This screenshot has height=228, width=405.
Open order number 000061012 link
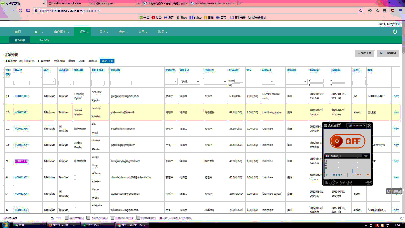(x=21, y=96)
